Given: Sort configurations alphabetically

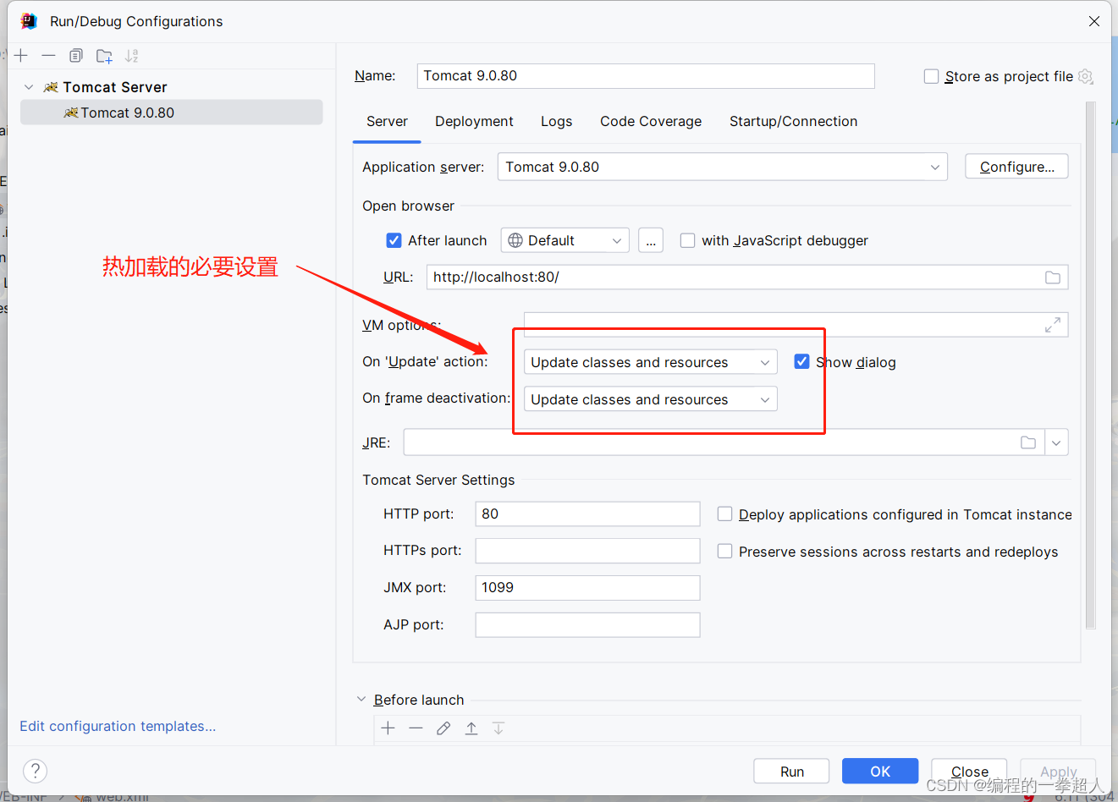Looking at the screenshot, I should [x=131, y=56].
